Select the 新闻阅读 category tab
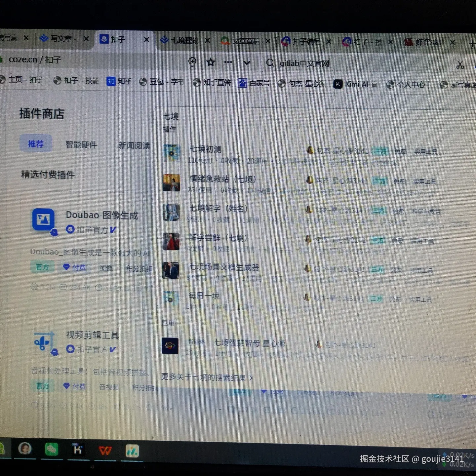Screen dimensions: 476x476 [134, 145]
